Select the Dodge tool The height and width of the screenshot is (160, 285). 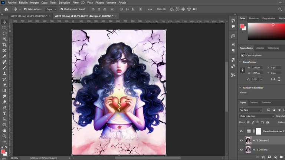click(x=4, y=102)
